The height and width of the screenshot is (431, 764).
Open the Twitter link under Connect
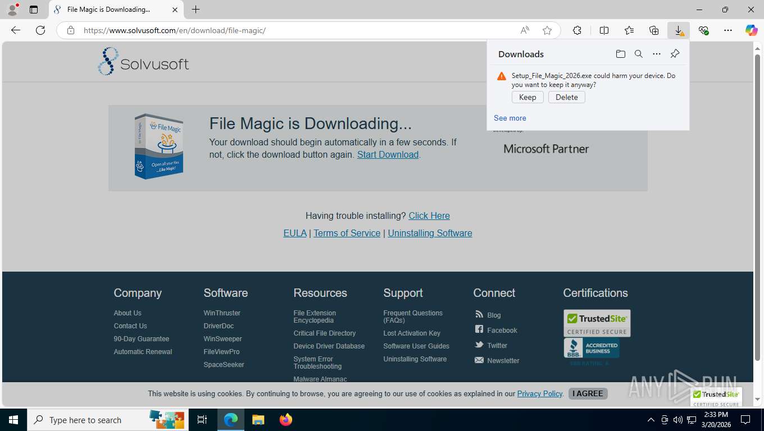click(x=497, y=346)
